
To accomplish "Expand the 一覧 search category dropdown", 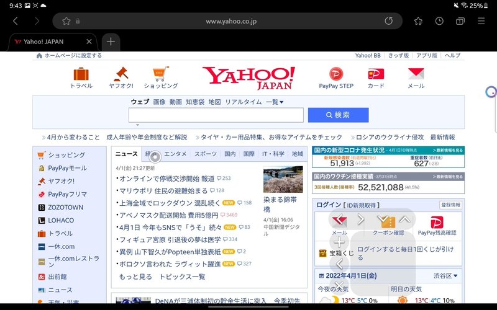I will pos(275,102).
